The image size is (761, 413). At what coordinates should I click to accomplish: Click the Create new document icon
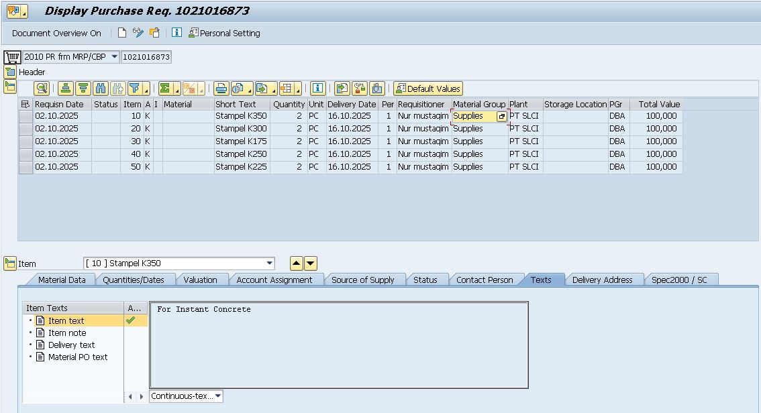point(122,33)
